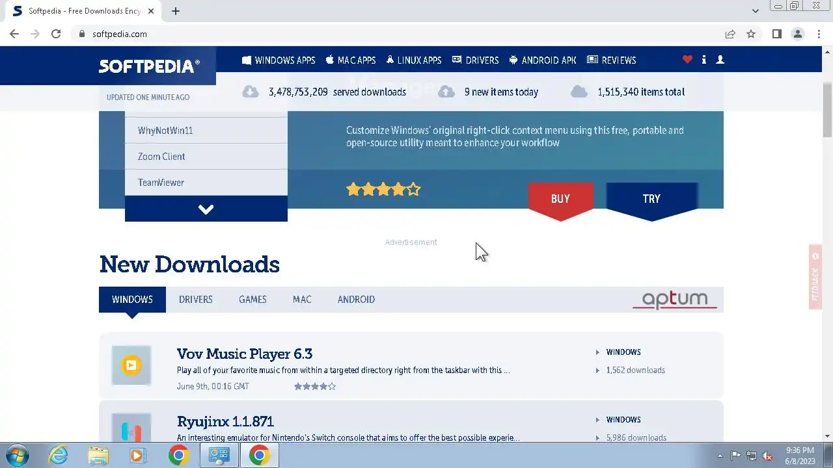Select Zoom Client in the list
Viewport: 833px width, 468px height.
(206, 157)
